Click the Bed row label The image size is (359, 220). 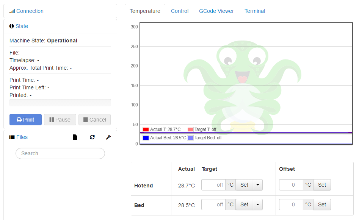coord(139,205)
